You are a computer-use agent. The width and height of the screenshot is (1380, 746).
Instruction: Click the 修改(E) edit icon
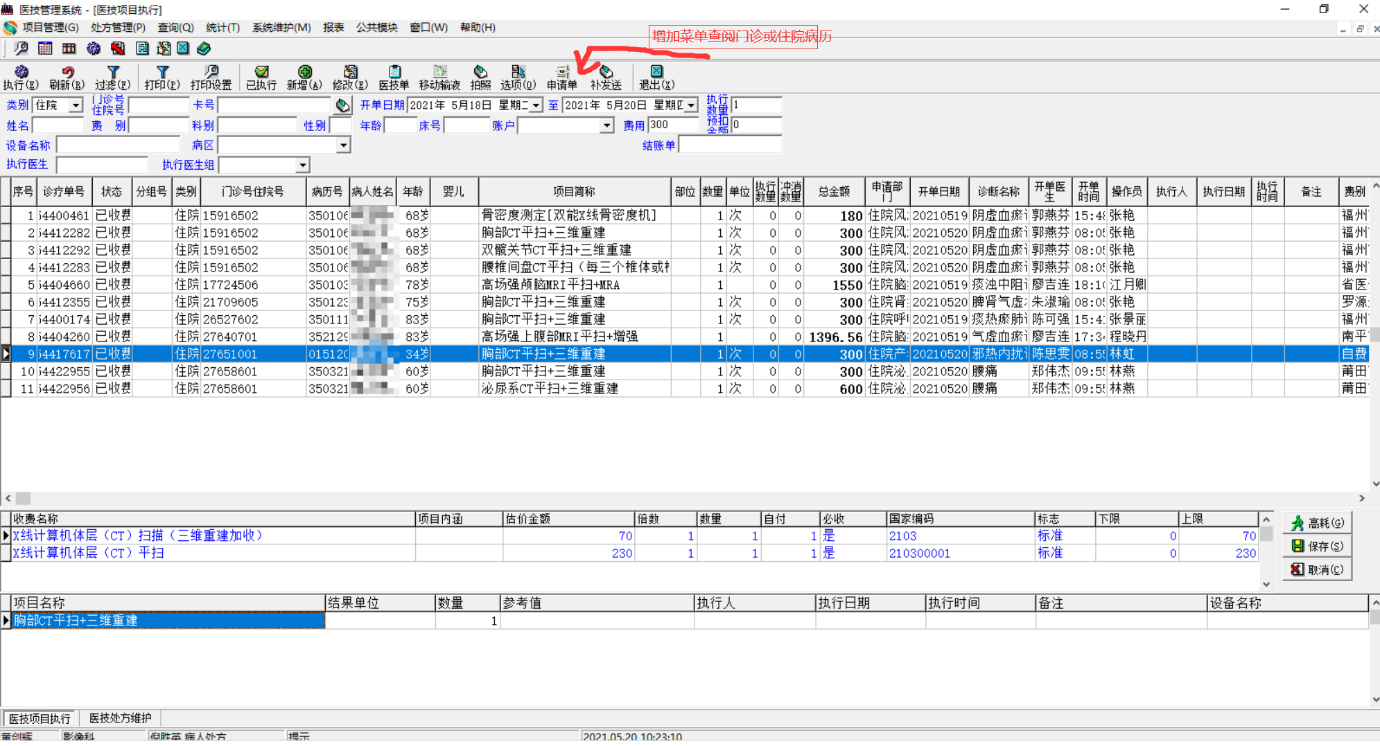click(350, 78)
